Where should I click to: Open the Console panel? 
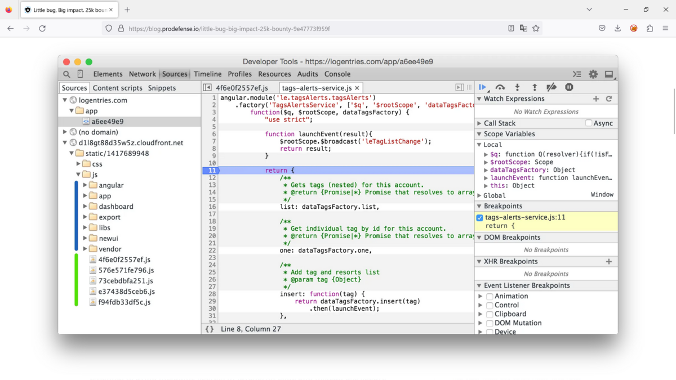337,74
